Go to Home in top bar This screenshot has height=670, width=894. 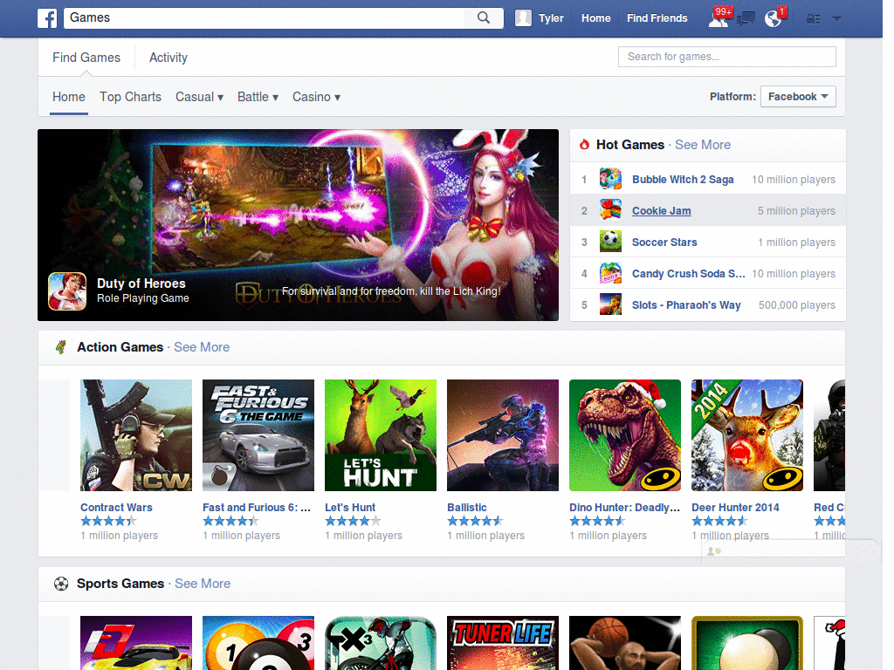click(595, 18)
